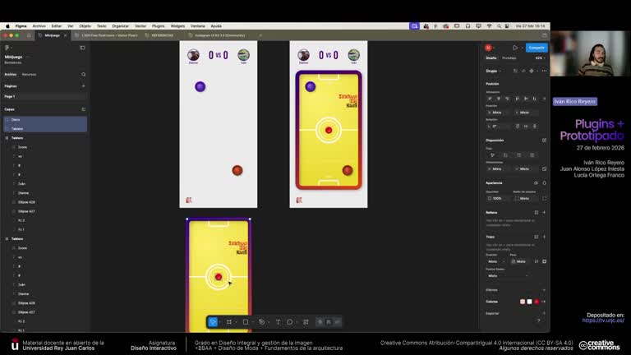This screenshot has height=355, width=631.
Task: Select the Frame tool in bottom toolbar
Action: 229,322
